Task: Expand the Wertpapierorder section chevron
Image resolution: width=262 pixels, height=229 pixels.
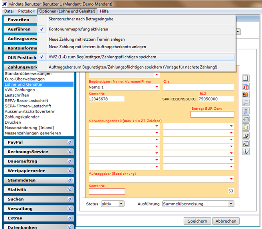Action: pyautogui.click(x=69, y=171)
